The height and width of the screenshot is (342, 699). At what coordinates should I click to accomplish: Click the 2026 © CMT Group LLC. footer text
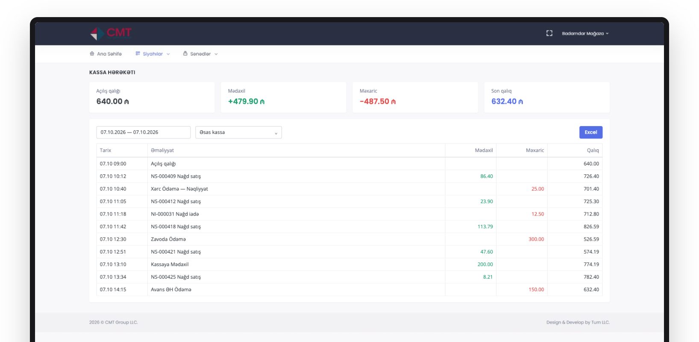[x=114, y=322]
